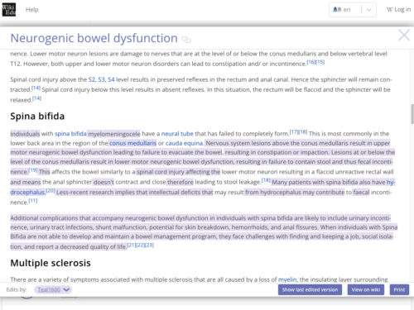Open citation [21] reference
The image size is (414, 310).
(x=132, y=245)
